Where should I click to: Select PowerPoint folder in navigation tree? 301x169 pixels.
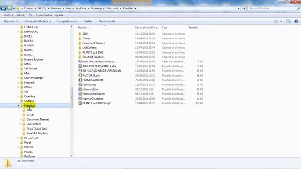tap(31, 138)
